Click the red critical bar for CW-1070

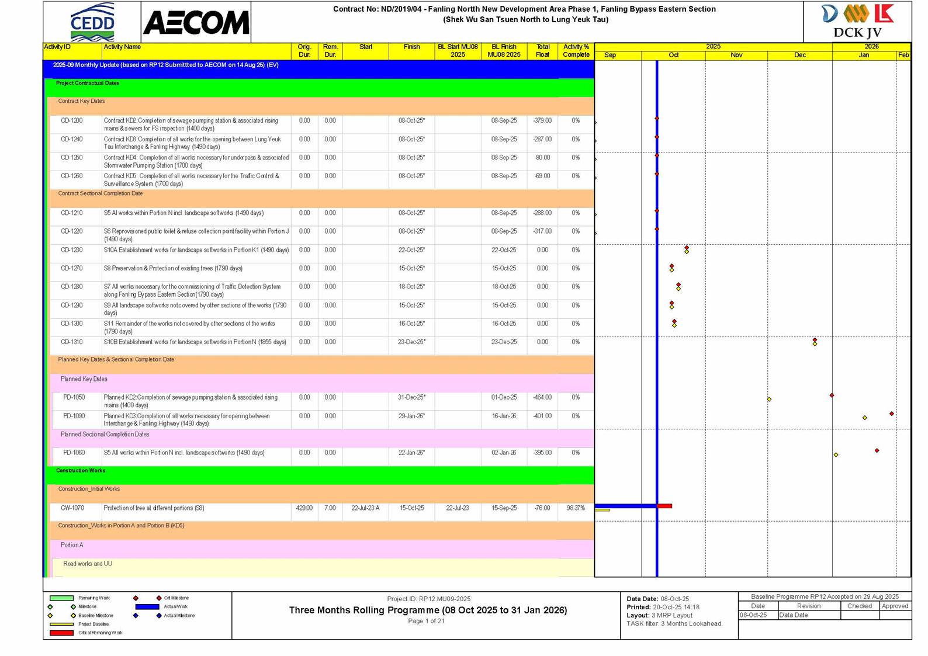[664, 506]
